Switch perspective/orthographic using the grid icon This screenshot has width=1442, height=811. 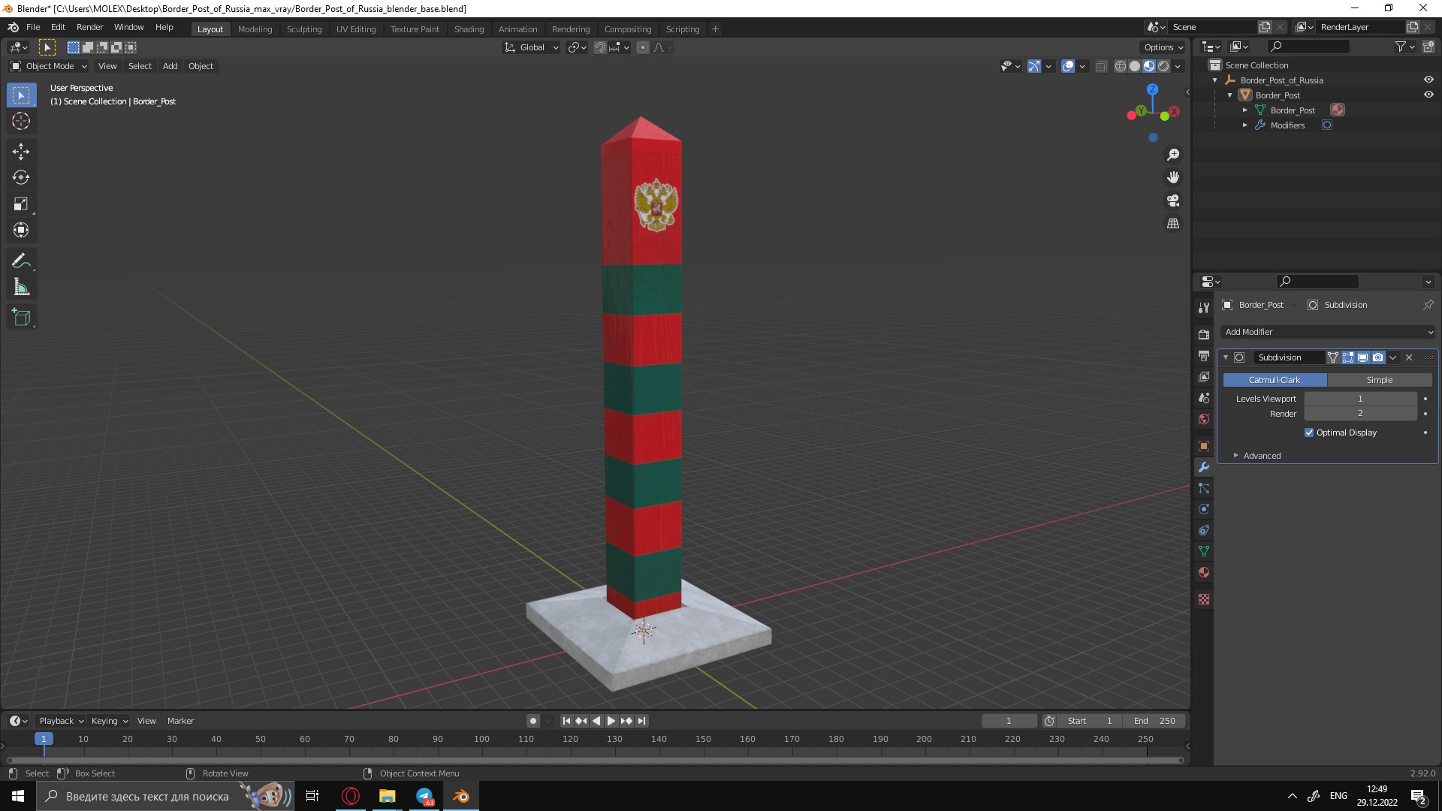click(1173, 224)
